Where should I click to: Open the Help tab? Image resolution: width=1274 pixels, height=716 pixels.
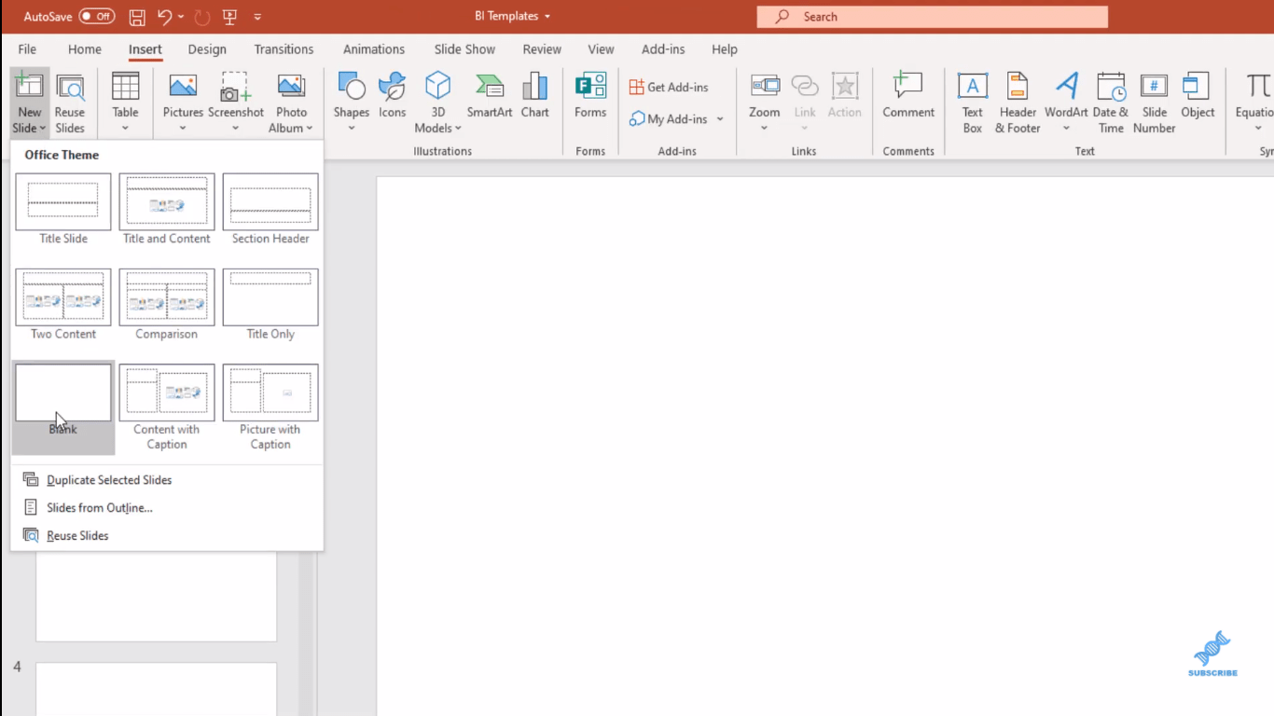tap(725, 49)
